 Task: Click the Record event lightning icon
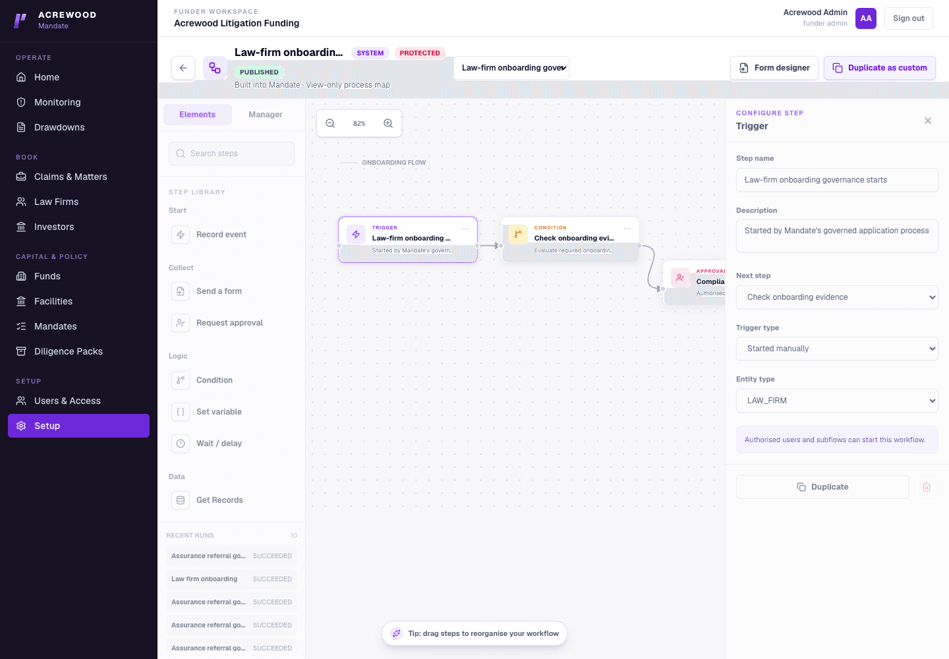click(181, 235)
